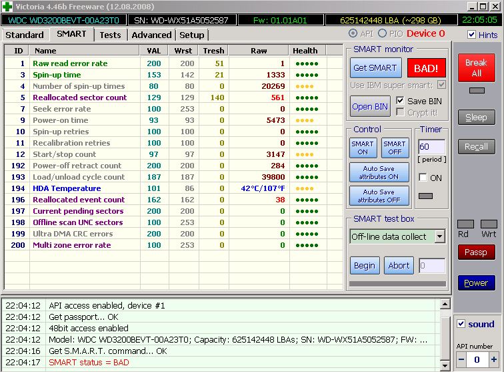Select the Current pending sectors row
504x372 pixels.
173,211
